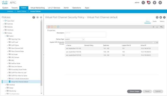Expand the Switches folder
167x96 pixels.
point(3,24)
